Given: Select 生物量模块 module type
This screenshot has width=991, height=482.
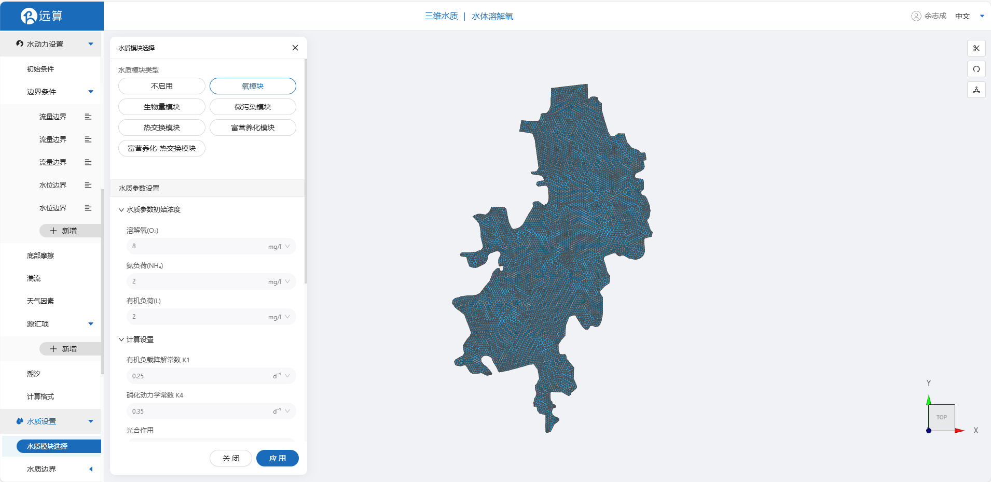Looking at the screenshot, I should [162, 107].
